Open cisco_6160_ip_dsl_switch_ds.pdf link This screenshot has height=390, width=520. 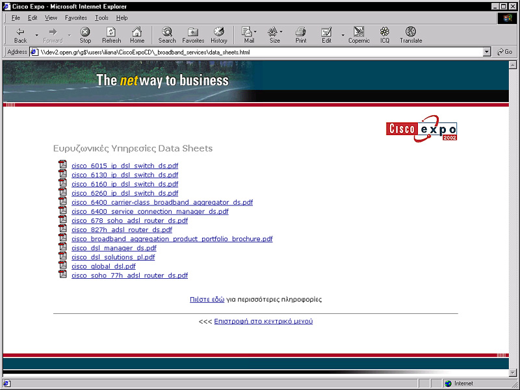pyautogui.click(x=125, y=184)
